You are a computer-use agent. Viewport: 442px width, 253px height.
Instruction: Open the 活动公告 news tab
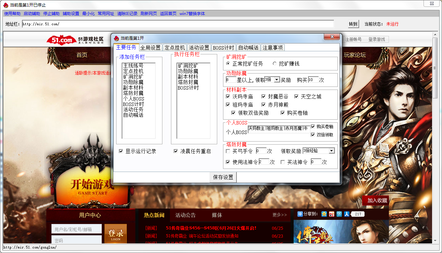click(185, 215)
